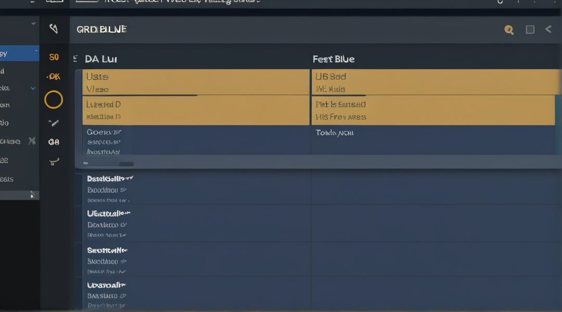This screenshot has height=312, width=562.
Task: Click the GRD BLUNE header title
Action: [101, 30]
